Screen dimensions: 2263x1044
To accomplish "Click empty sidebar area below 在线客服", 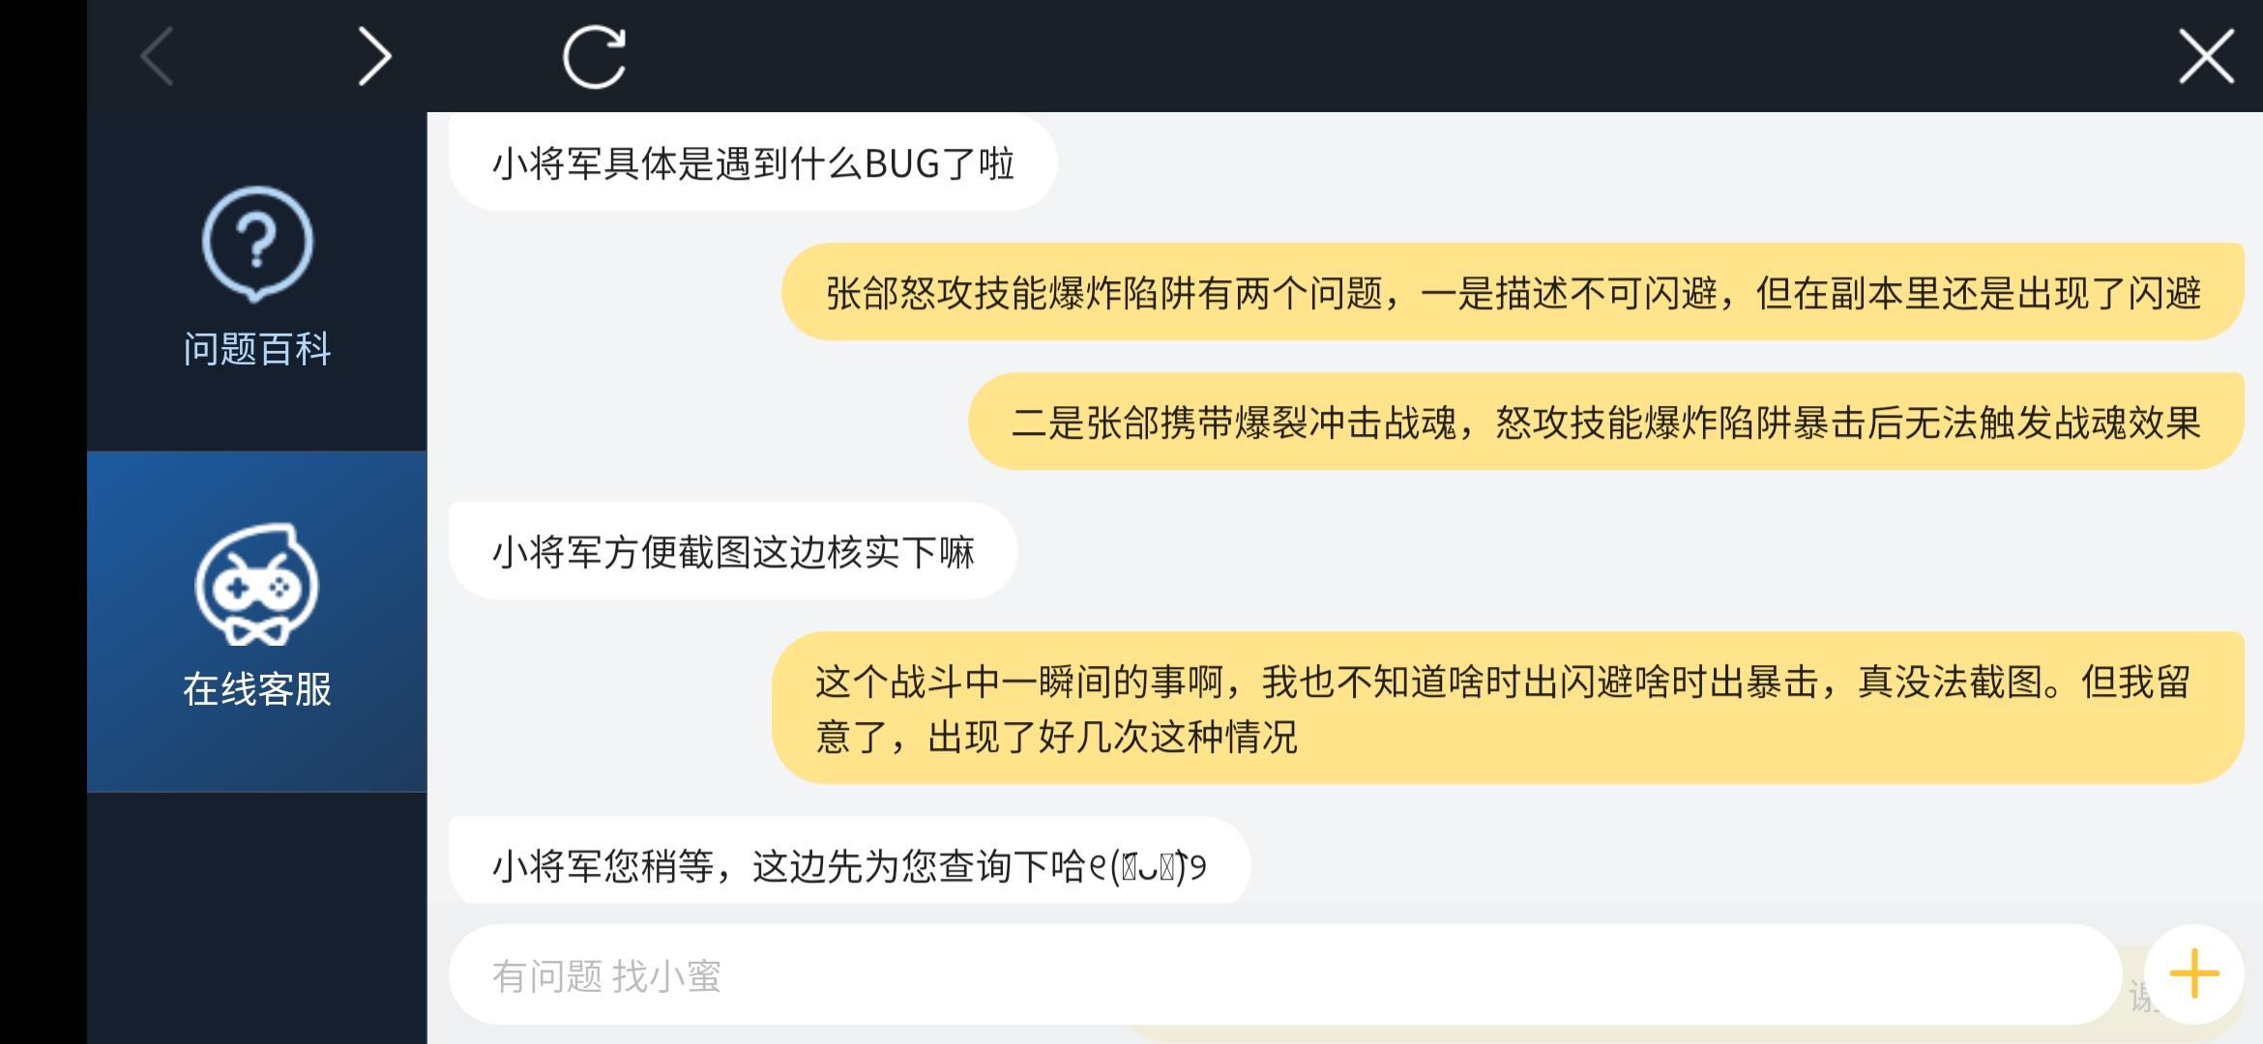I will 257,916.
